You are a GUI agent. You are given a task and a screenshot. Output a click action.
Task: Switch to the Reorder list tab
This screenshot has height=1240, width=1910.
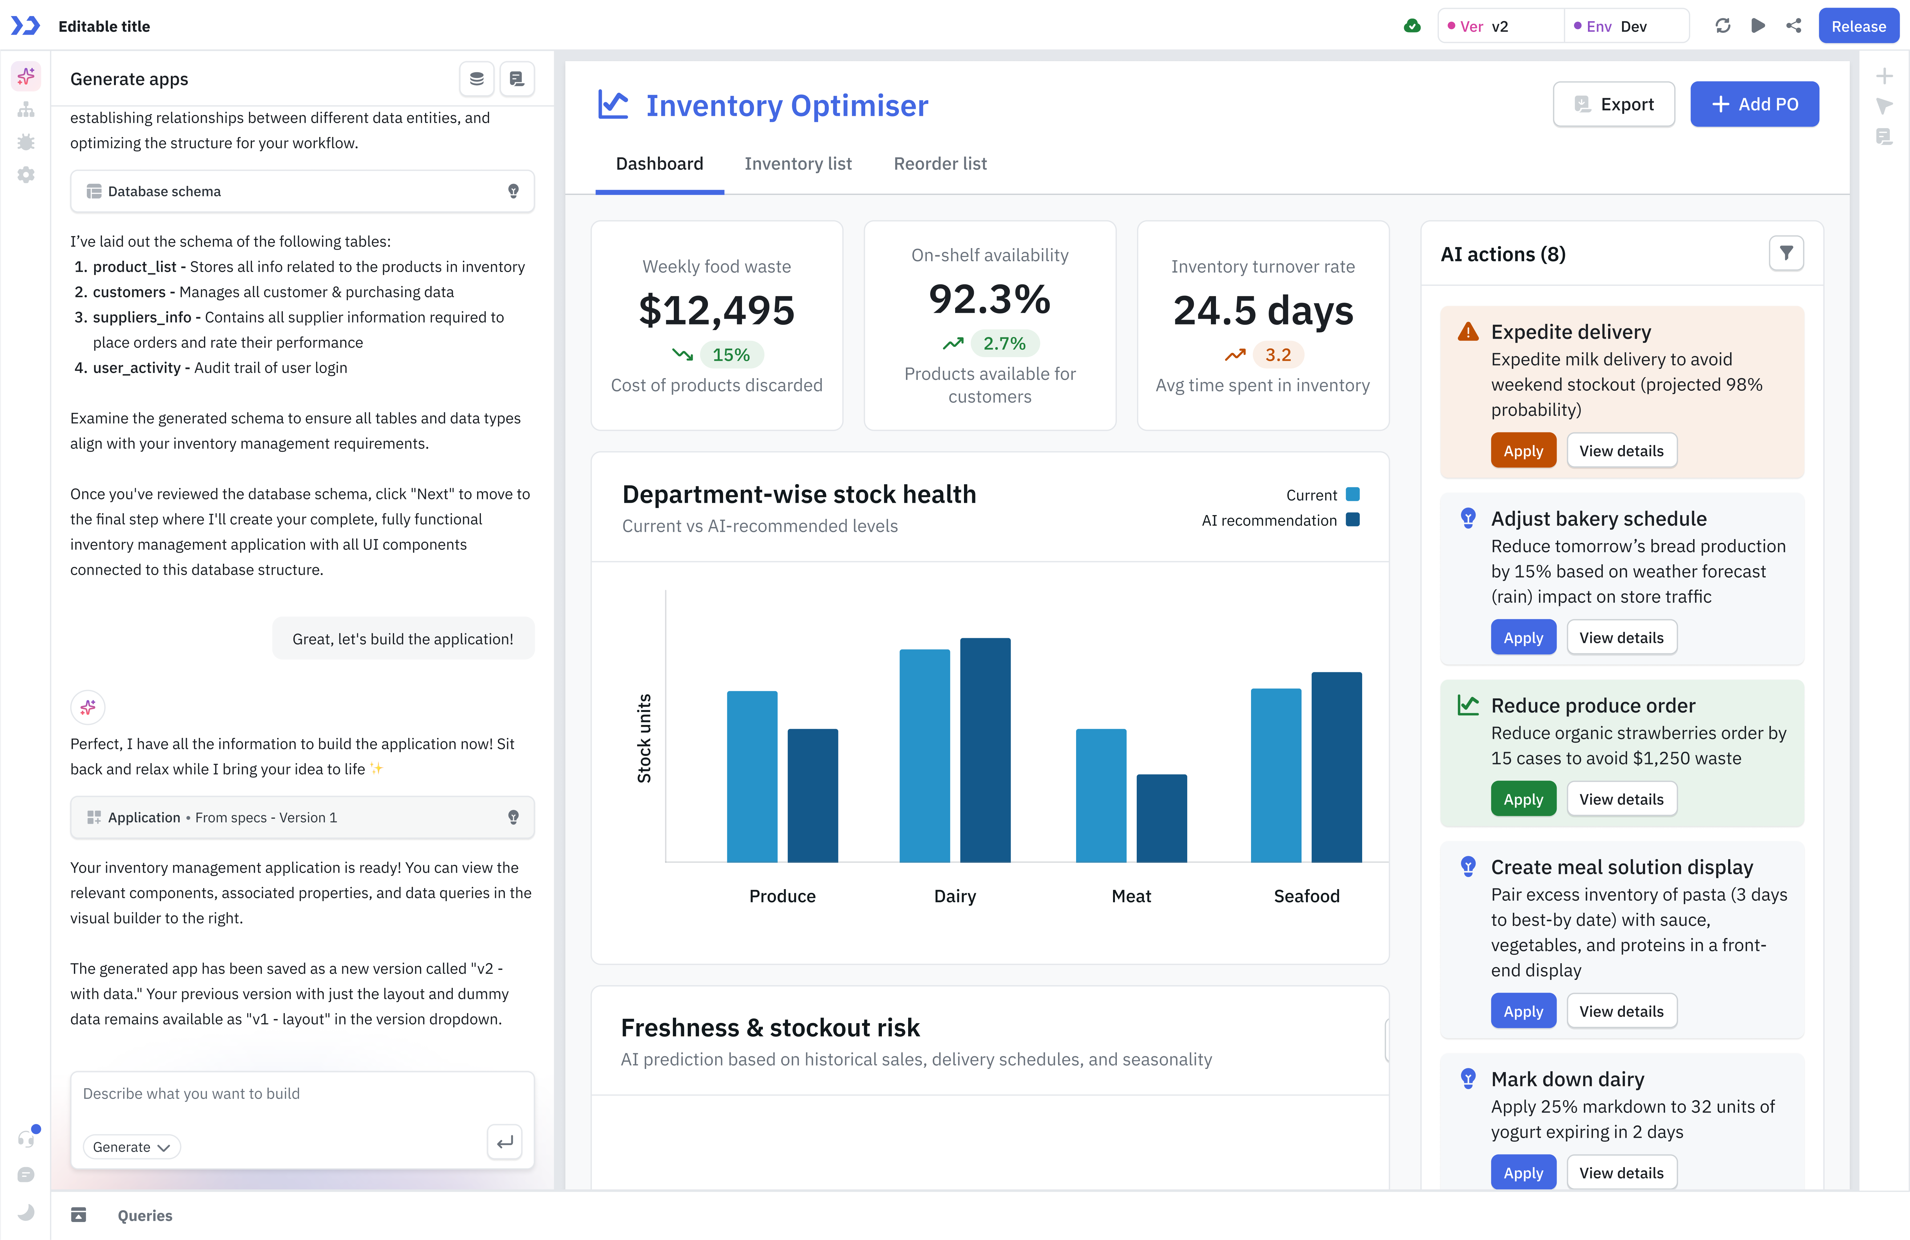click(x=940, y=163)
